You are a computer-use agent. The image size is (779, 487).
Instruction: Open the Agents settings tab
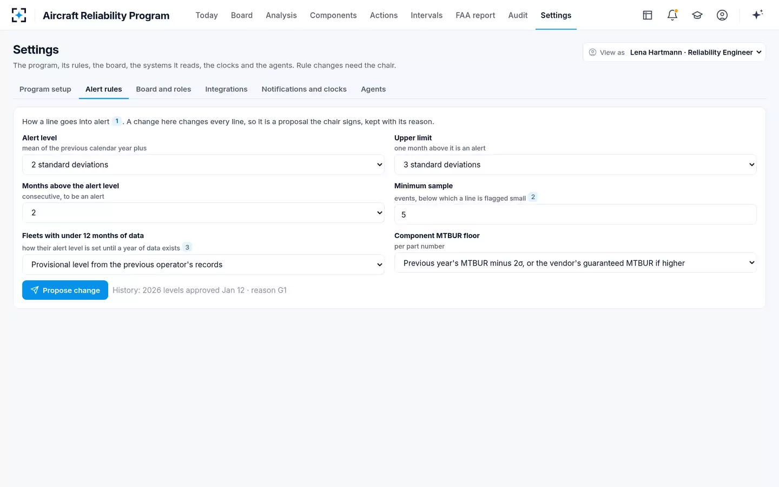tap(373, 89)
